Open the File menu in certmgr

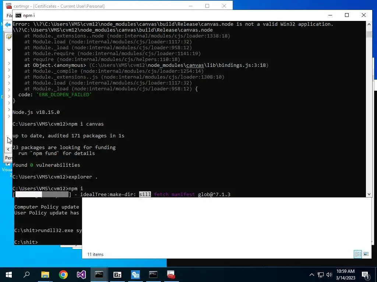9,15
